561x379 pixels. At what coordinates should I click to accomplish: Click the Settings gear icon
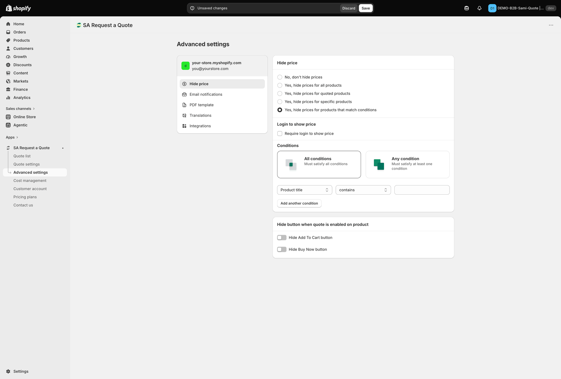tap(8, 371)
